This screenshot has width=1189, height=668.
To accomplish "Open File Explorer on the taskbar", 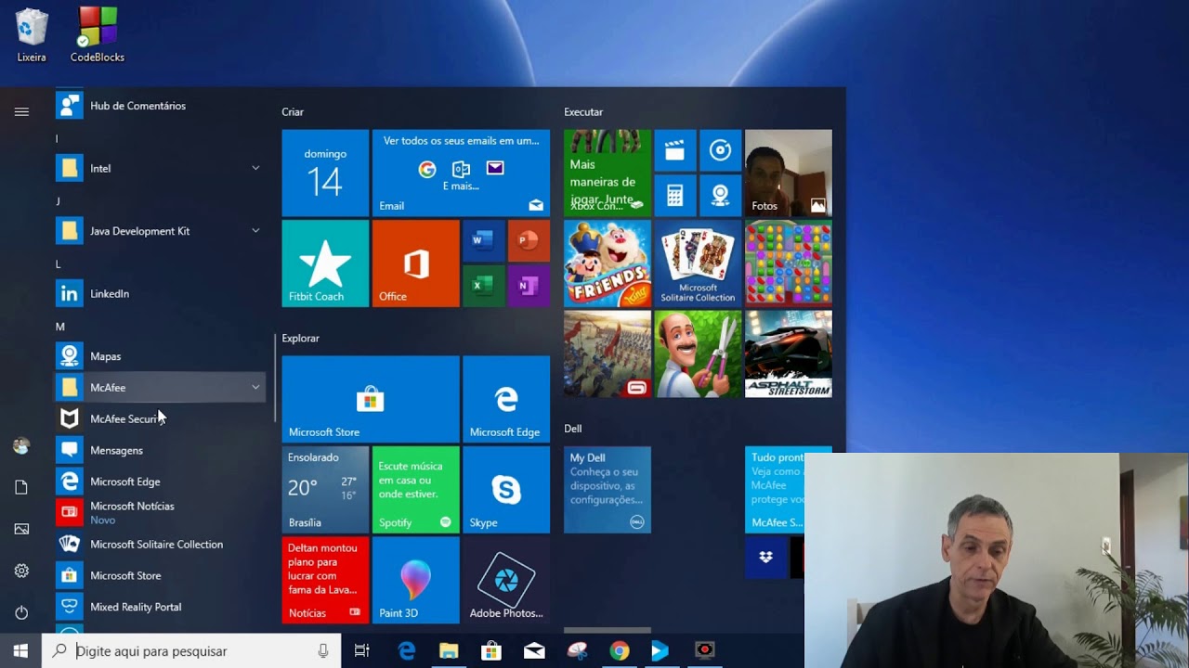I will pyautogui.click(x=449, y=651).
